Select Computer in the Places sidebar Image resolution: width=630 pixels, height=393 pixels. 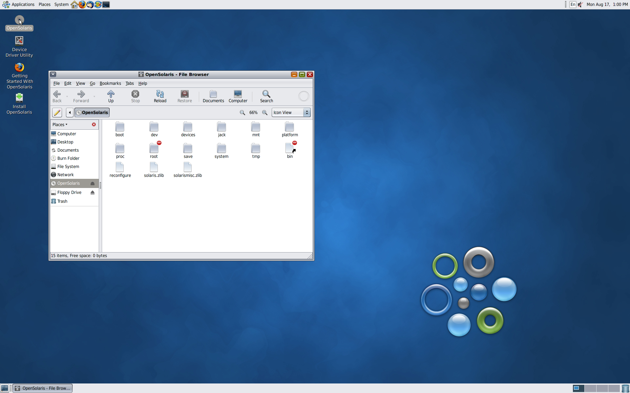point(74,134)
